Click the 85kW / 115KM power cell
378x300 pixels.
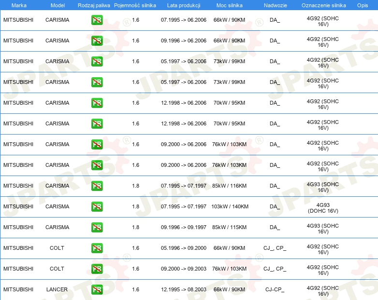click(x=229, y=227)
